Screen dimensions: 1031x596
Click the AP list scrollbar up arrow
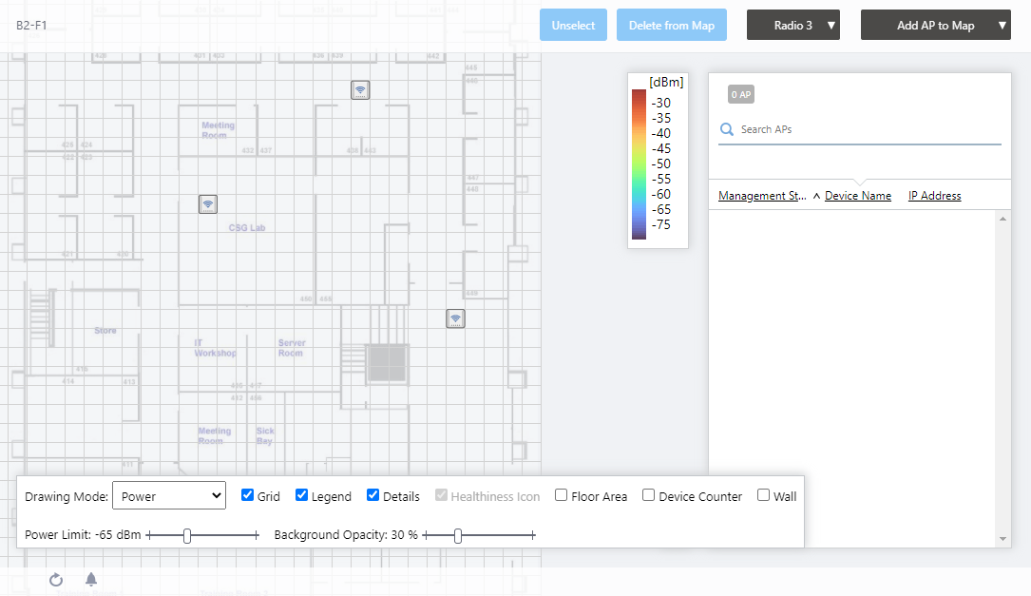pos(1002,219)
